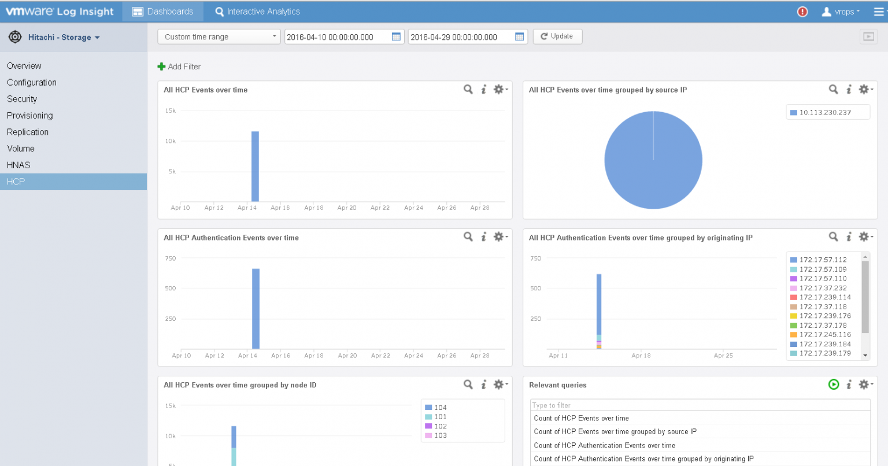Show info for All HCP Authentication Events over time
The height and width of the screenshot is (466, 888).
click(x=484, y=237)
